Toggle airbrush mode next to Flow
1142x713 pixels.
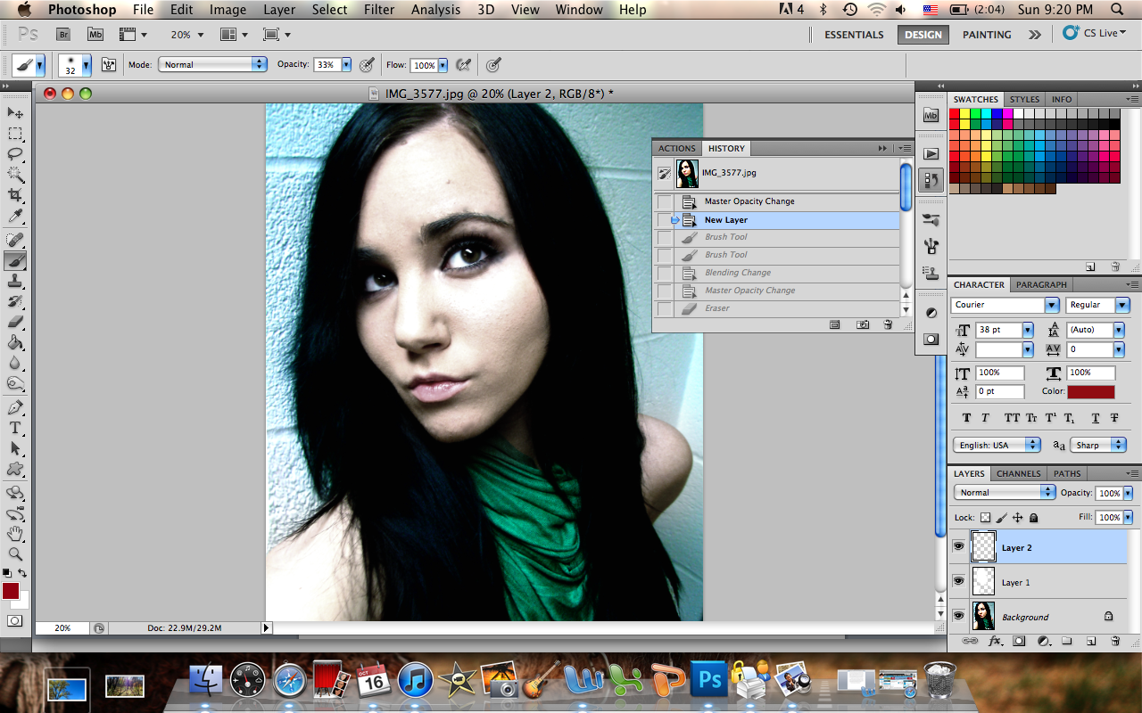point(463,64)
